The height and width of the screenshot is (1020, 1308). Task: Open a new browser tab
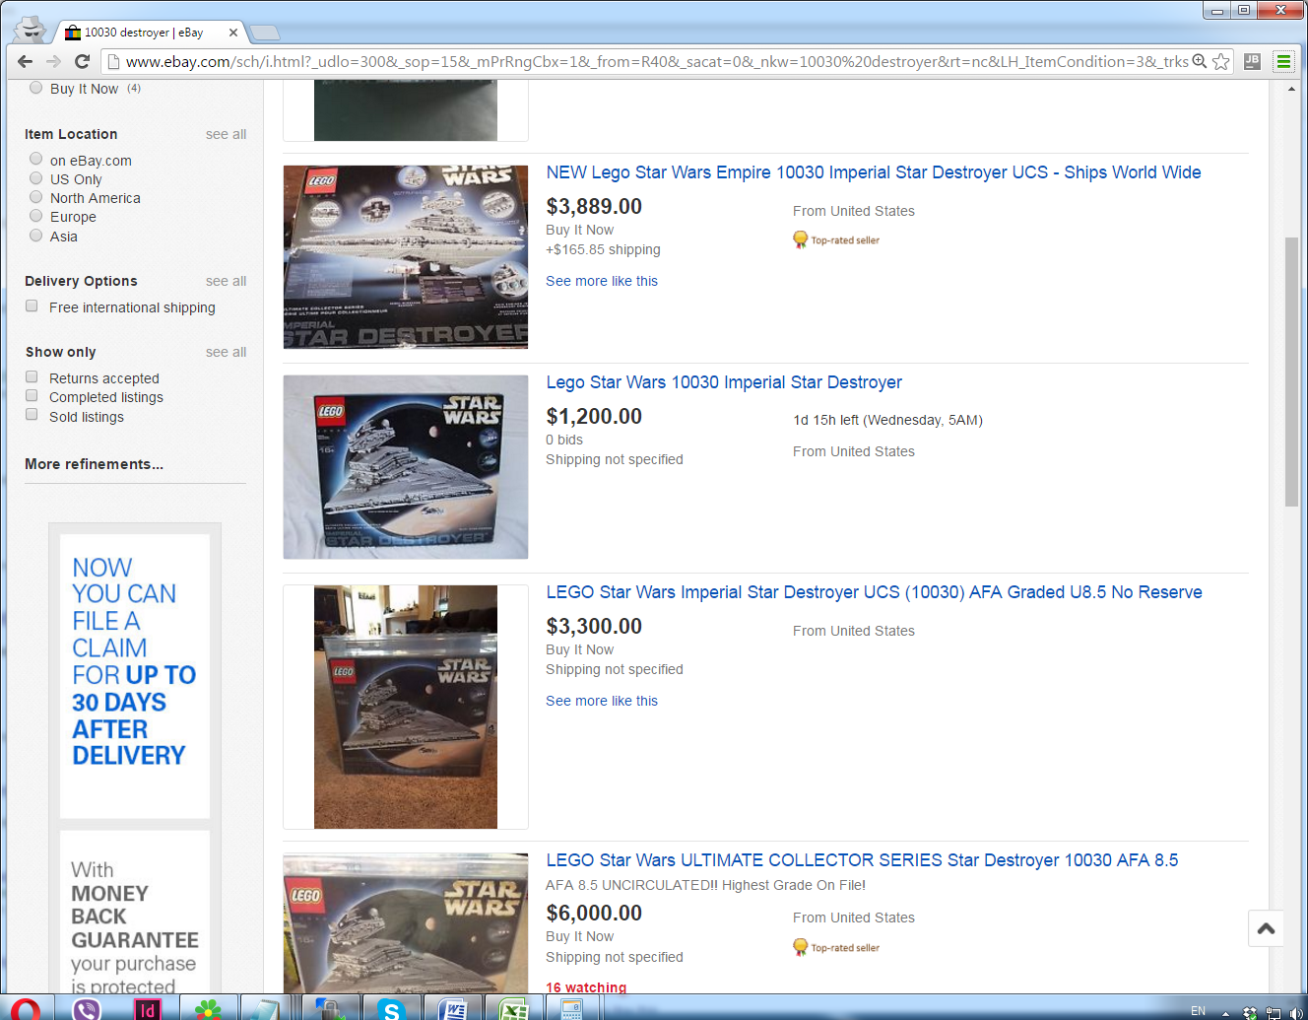tap(264, 33)
